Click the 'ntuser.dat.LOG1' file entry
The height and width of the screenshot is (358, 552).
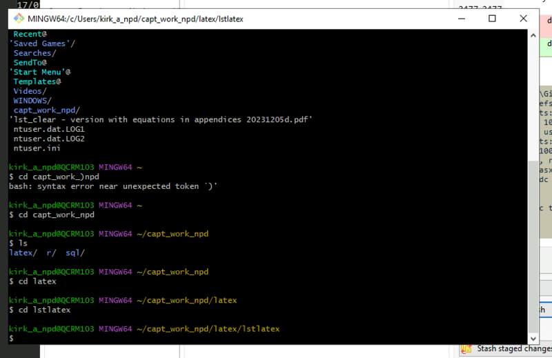pos(49,129)
